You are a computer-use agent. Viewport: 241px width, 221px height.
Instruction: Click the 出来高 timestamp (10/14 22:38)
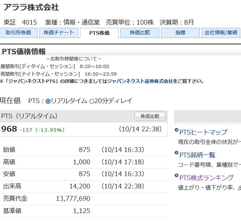point(123,186)
